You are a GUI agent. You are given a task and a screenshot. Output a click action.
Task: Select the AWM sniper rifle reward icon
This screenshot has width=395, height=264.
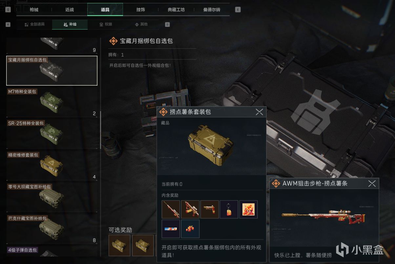171,209
